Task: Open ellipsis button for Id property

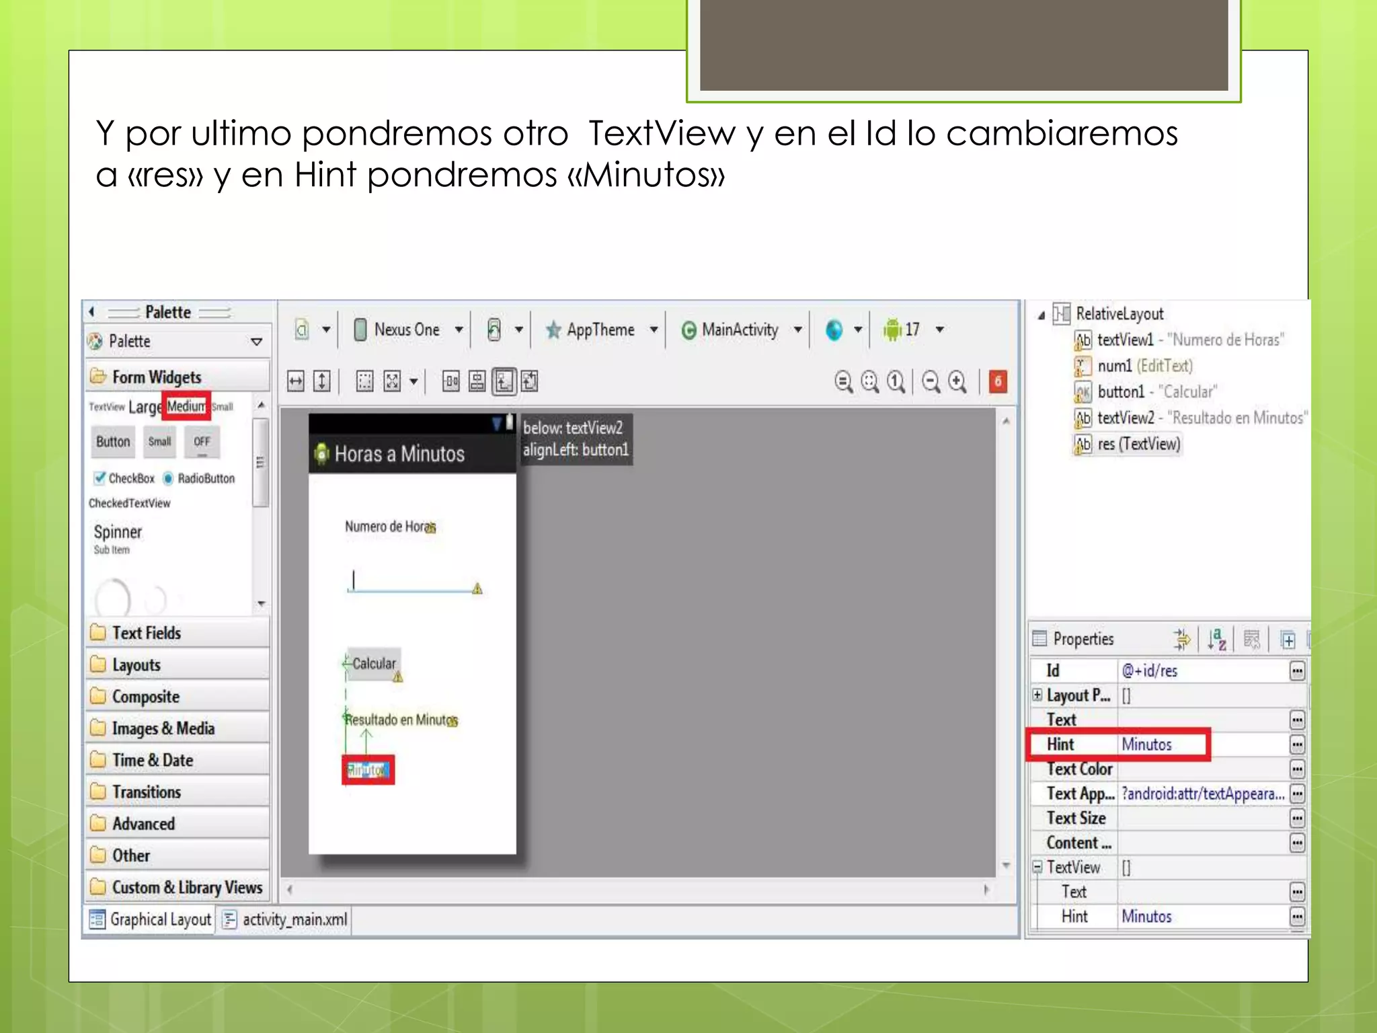Action: (1297, 671)
